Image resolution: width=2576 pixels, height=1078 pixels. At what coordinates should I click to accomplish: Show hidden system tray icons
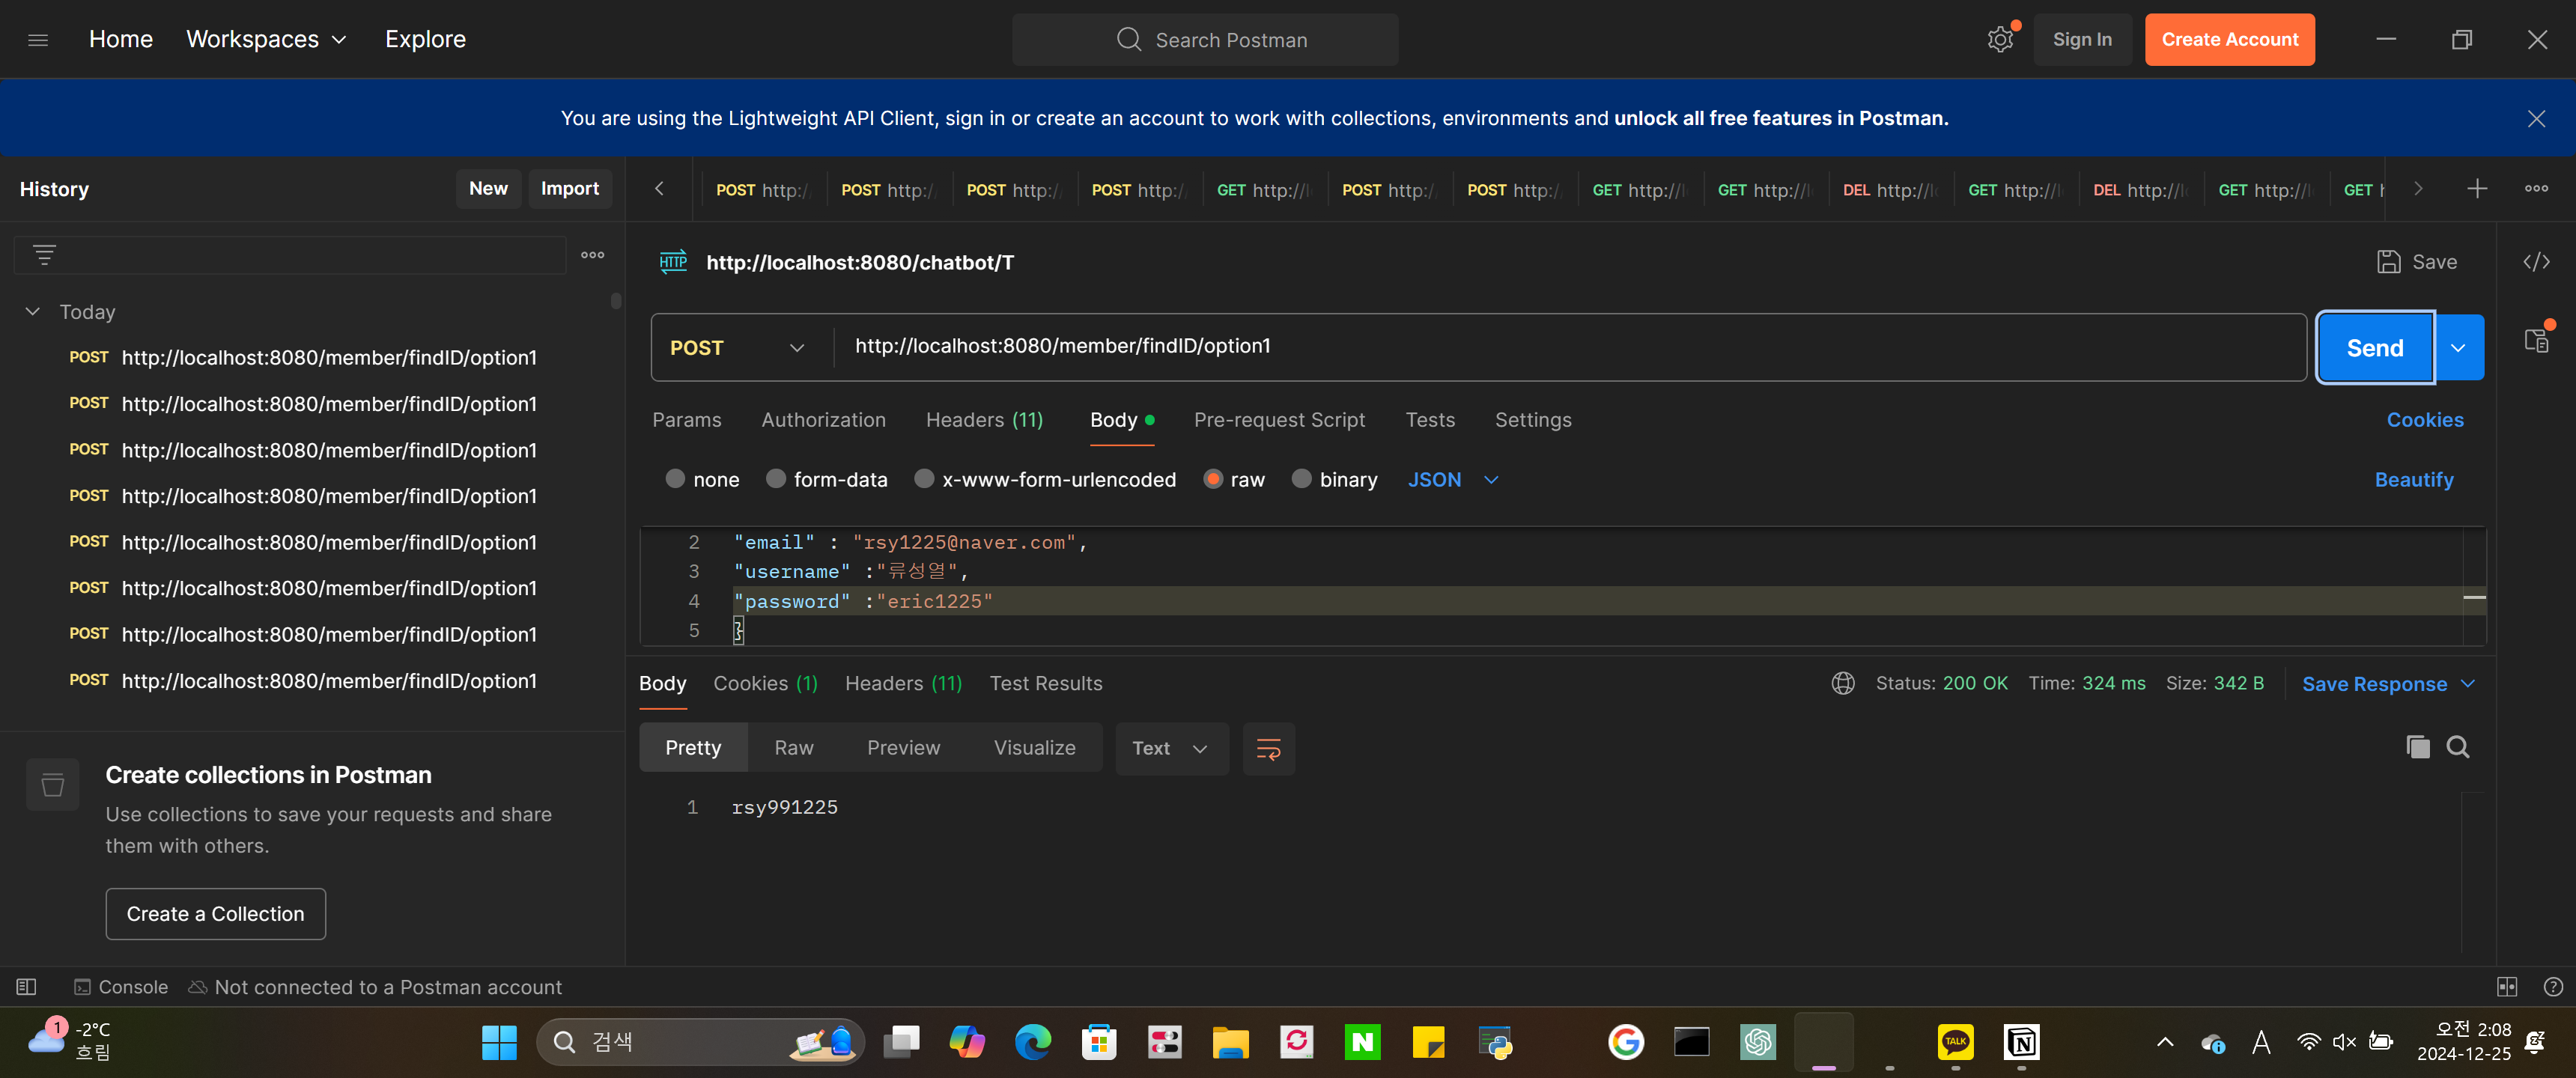click(x=2165, y=1043)
